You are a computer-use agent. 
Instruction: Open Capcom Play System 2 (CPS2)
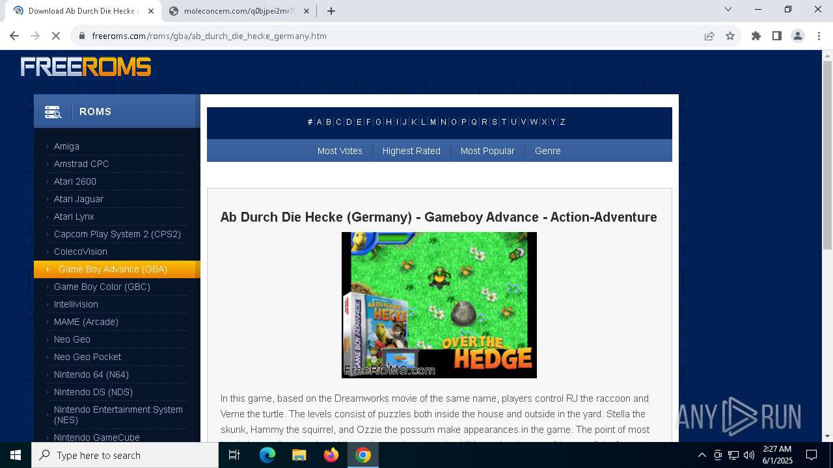(117, 234)
